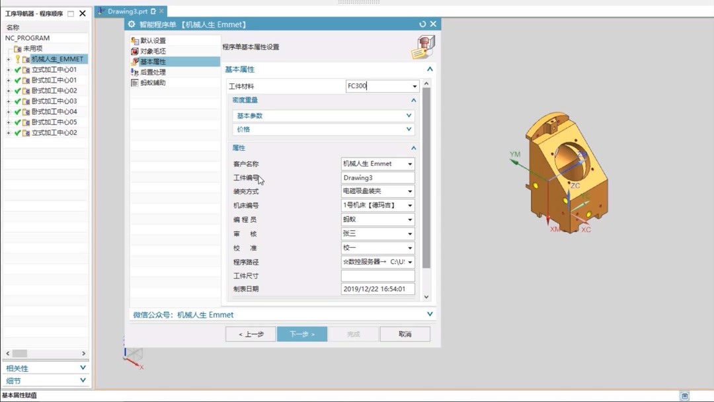Image resolution: width=714 pixels, height=402 pixels.
Task: Expand the 相关性 panel at bottom left
Action: click(x=83, y=368)
